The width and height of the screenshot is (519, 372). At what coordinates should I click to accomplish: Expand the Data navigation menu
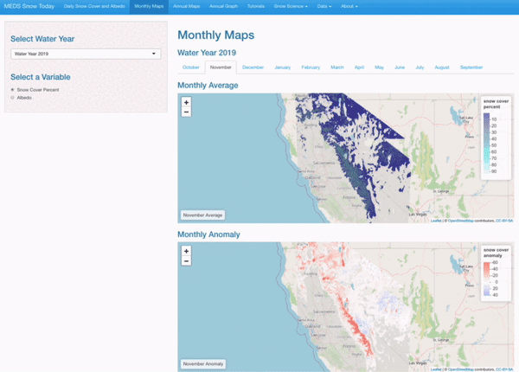point(324,6)
